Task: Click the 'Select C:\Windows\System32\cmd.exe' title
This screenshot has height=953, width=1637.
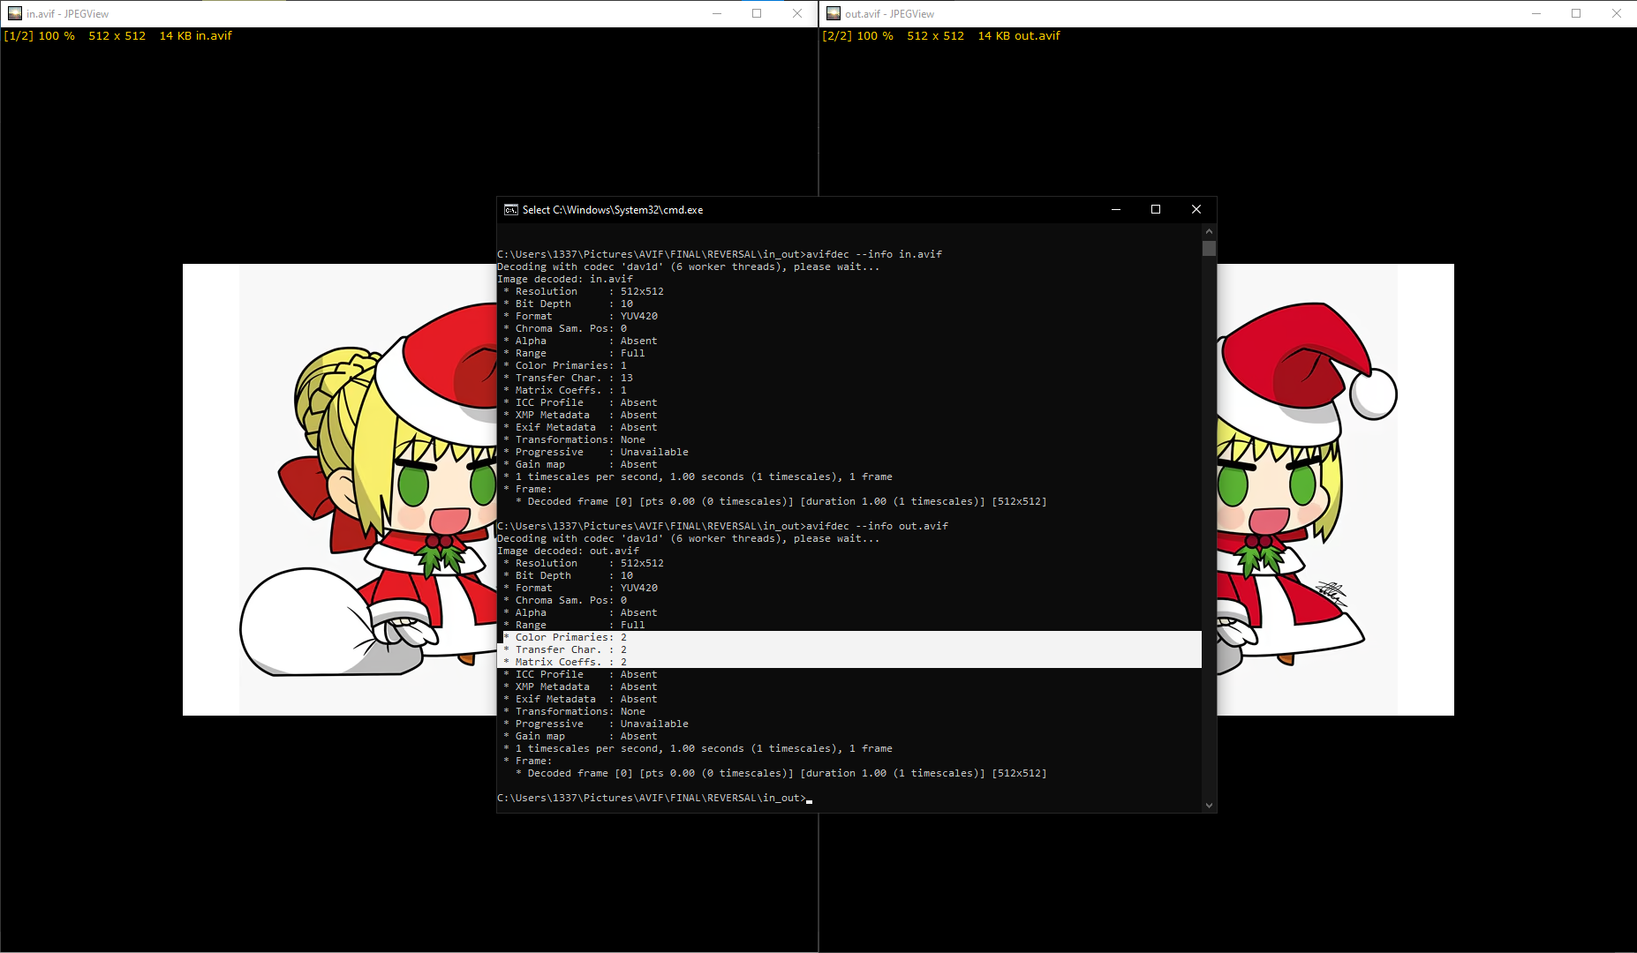Action: click(613, 210)
